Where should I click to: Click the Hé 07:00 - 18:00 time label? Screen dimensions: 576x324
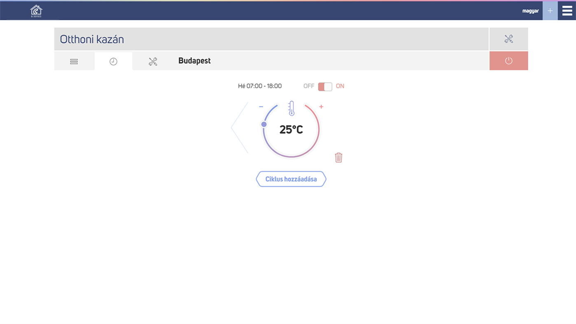[x=260, y=86]
